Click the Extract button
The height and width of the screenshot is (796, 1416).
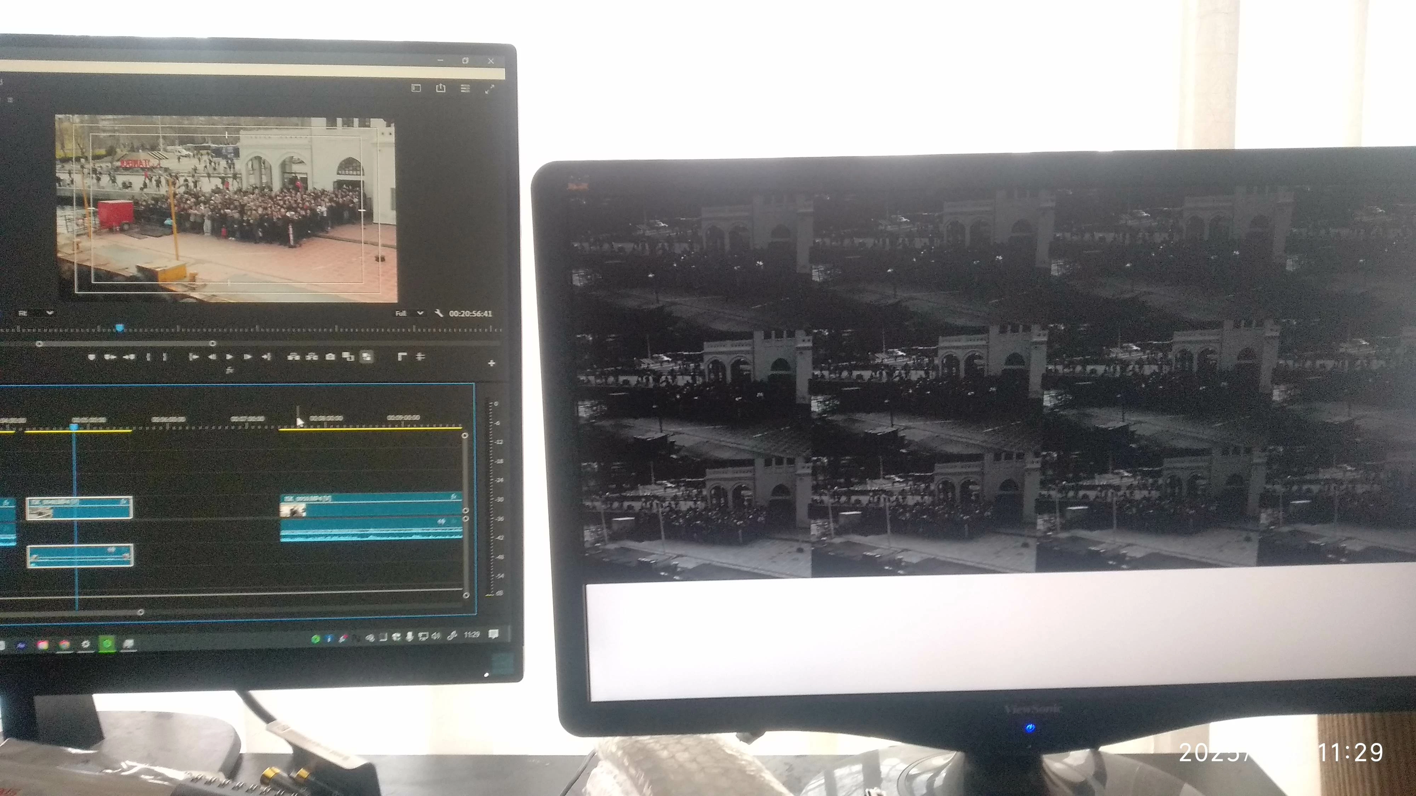(x=312, y=357)
